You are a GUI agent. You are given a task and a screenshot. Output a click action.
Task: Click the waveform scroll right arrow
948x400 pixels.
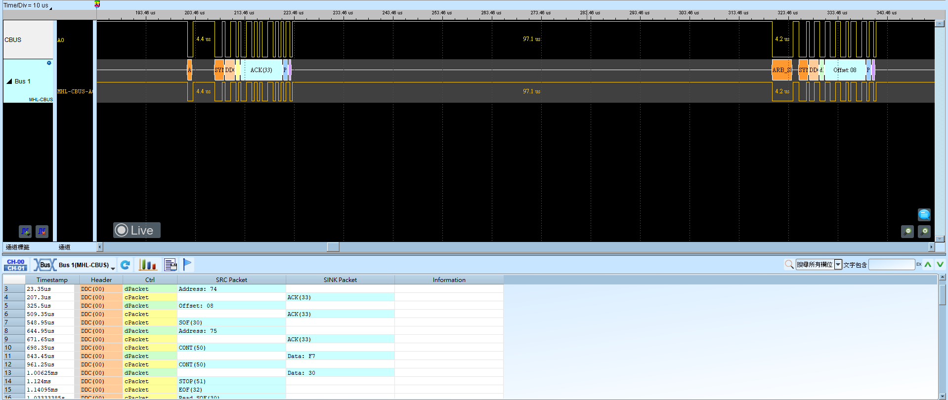click(x=932, y=247)
